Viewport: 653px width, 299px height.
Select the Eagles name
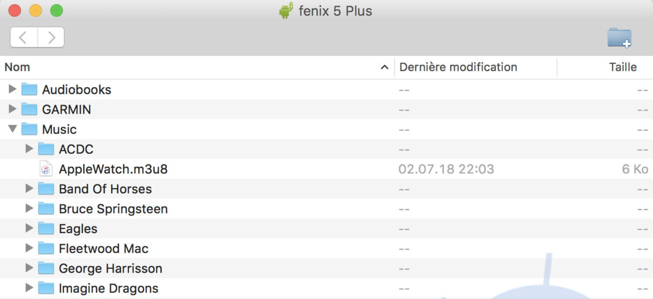(78, 229)
